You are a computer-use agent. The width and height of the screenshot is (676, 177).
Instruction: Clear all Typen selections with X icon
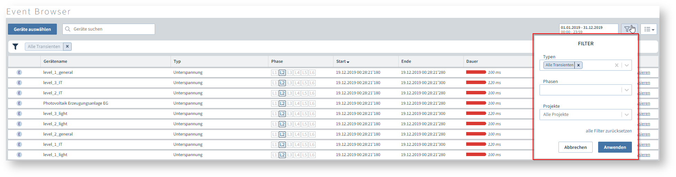(616, 65)
